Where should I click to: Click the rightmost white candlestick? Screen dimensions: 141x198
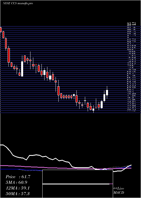coord(107,92)
